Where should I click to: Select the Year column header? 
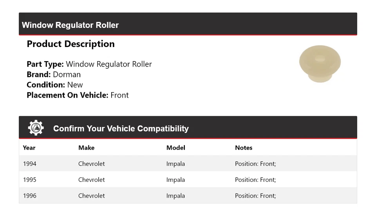point(29,148)
